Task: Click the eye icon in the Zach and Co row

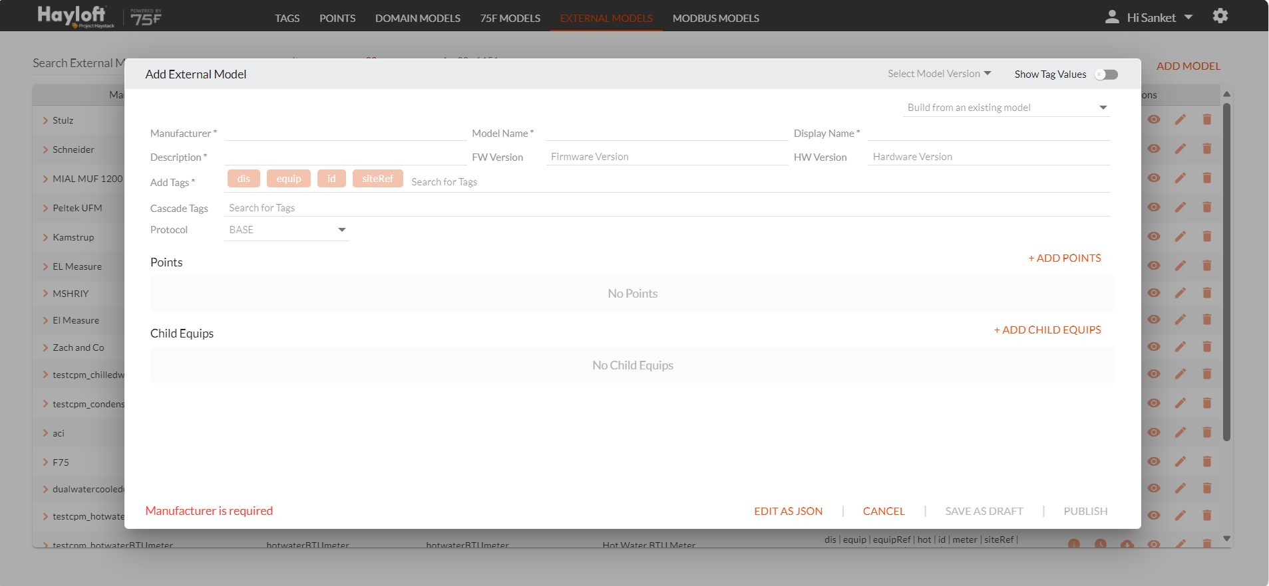Action: [x=1154, y=347]
